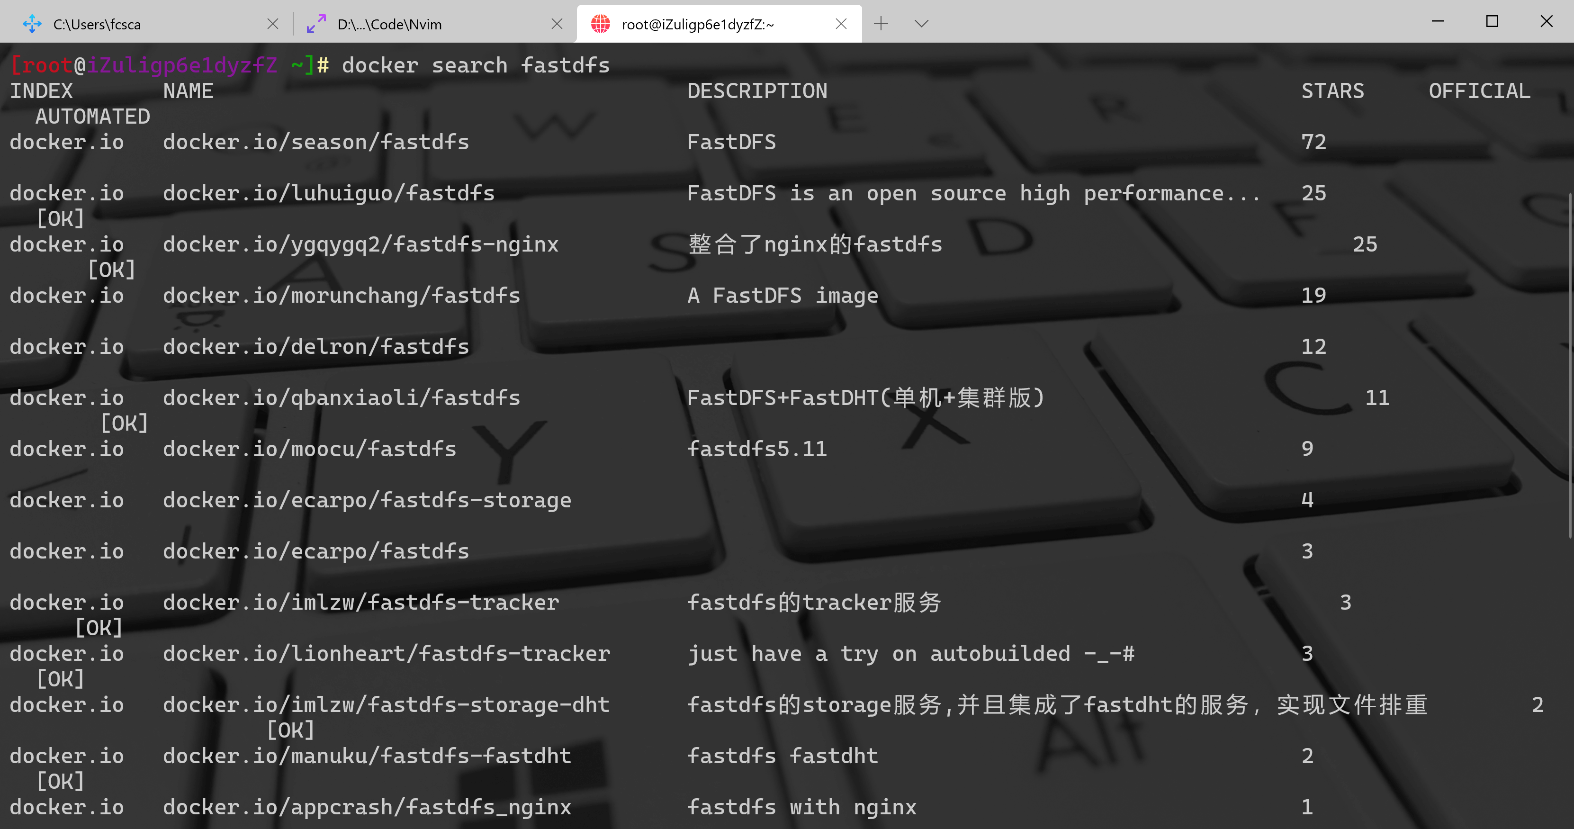Click the purple resize arrows tab icon

316,24
